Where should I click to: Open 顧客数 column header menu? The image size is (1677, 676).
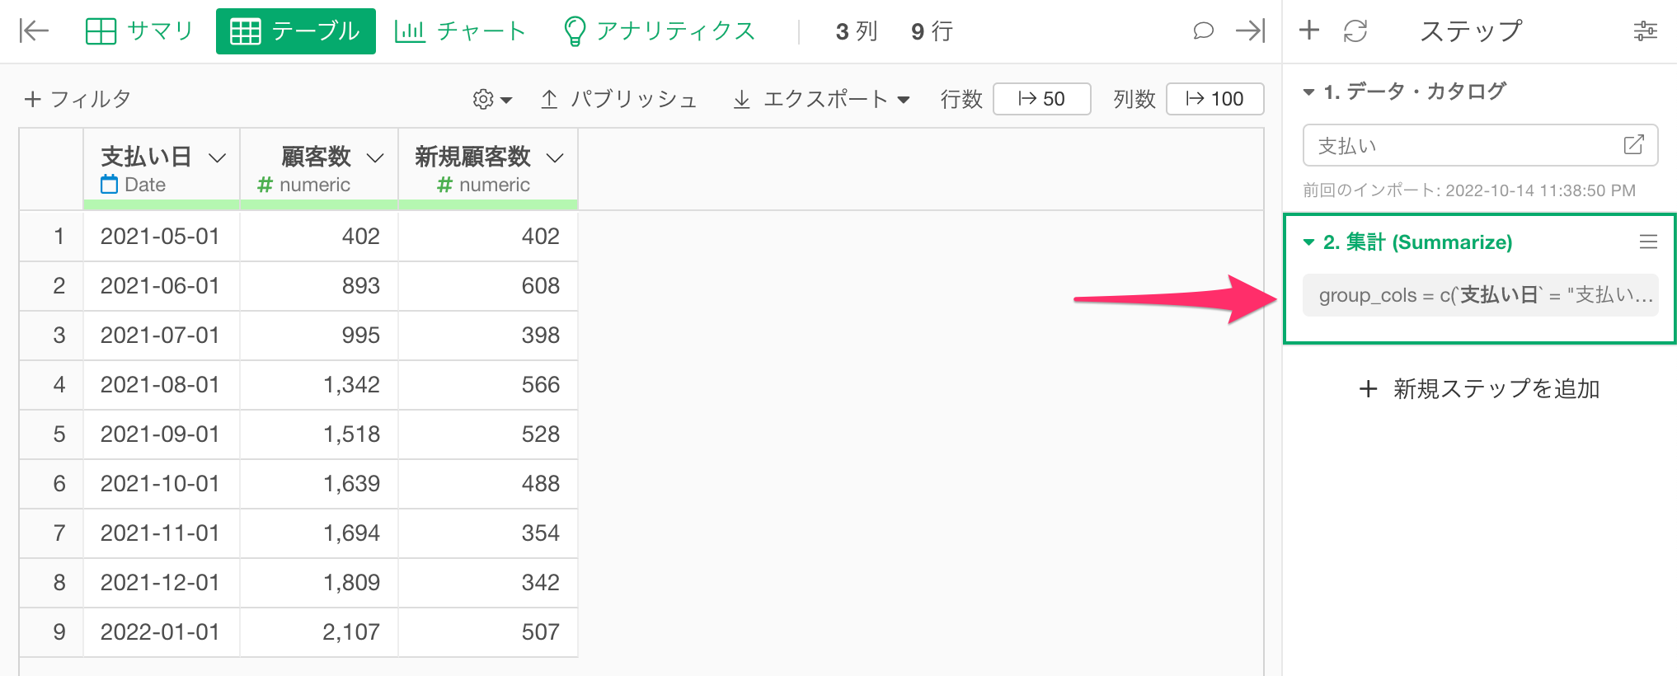[x=375, y=157]
